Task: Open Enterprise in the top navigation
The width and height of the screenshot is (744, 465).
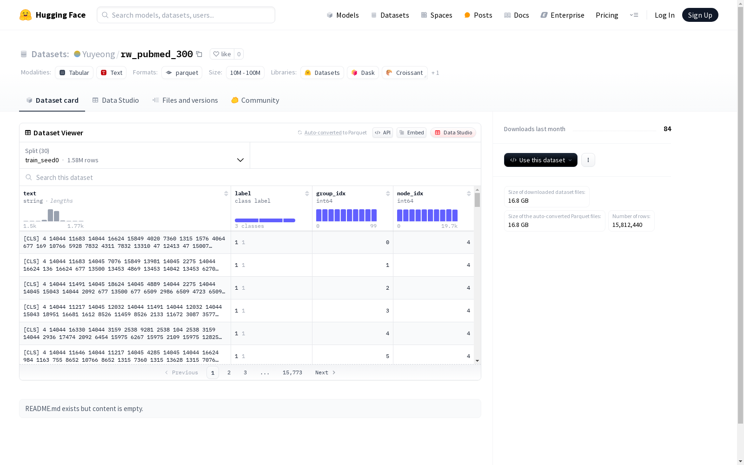Action: [x=562, y=15]
